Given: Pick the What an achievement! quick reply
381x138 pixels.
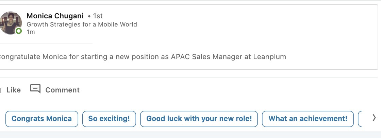Looking at the screenshot, I should point(308,119).
